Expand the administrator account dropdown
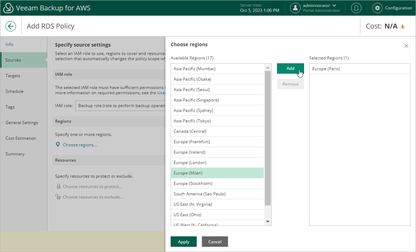This screenshot has width=416, height=252. coord(334,6)
